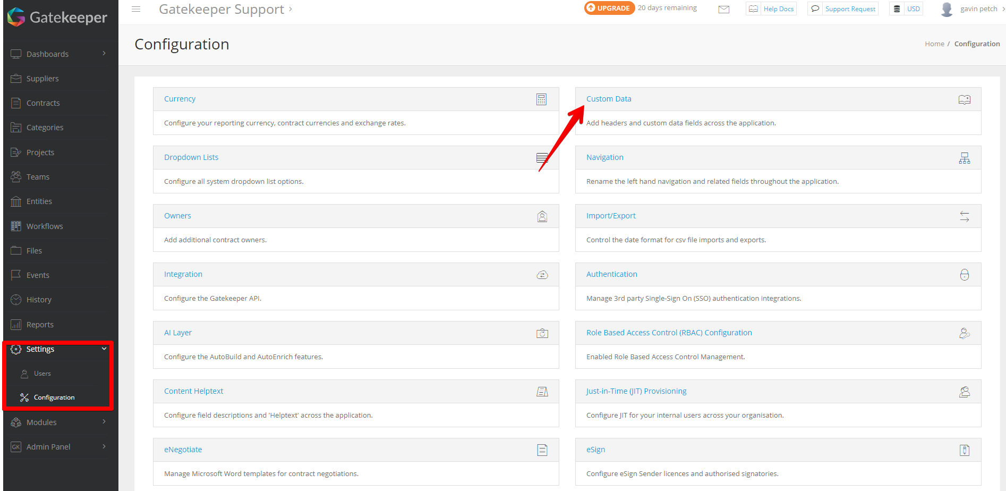The height and width of the screenshot is (491, 1006).
Task: Click the Home breadcrumb link
Action: tap(934, 44)
